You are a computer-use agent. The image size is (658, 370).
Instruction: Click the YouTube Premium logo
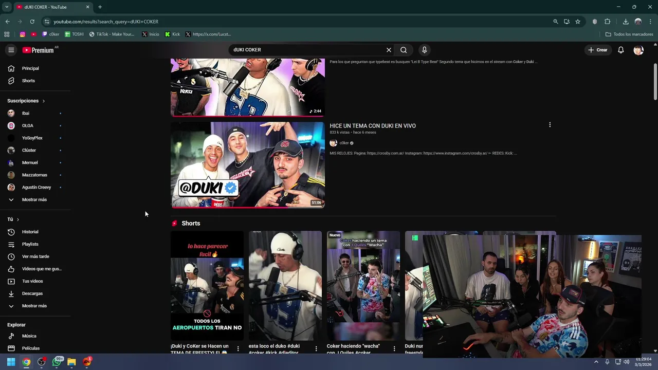pos(38,50)
